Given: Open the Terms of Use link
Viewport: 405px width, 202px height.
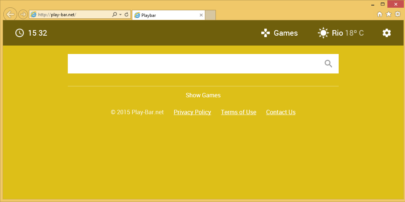Looking at the screenshot, I should pyautogui.click(x=239, y=112).
